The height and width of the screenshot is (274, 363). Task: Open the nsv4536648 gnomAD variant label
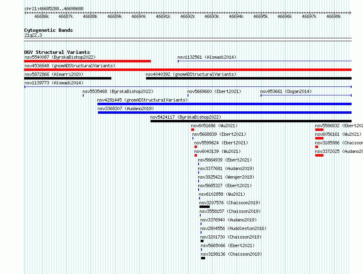tap(70, 66)
